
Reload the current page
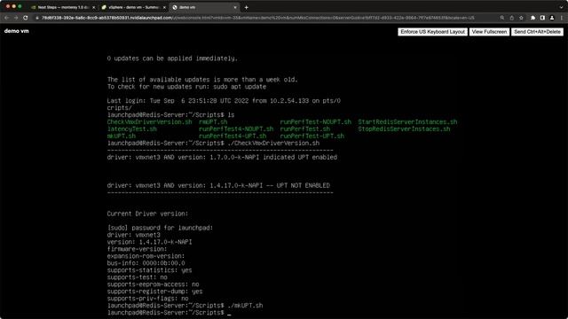pos(26,18)
